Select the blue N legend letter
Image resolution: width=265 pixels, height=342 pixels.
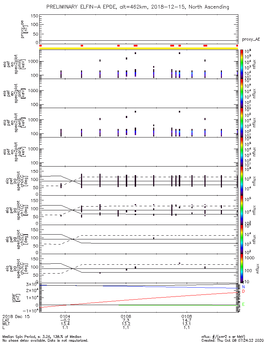point(243,287)
